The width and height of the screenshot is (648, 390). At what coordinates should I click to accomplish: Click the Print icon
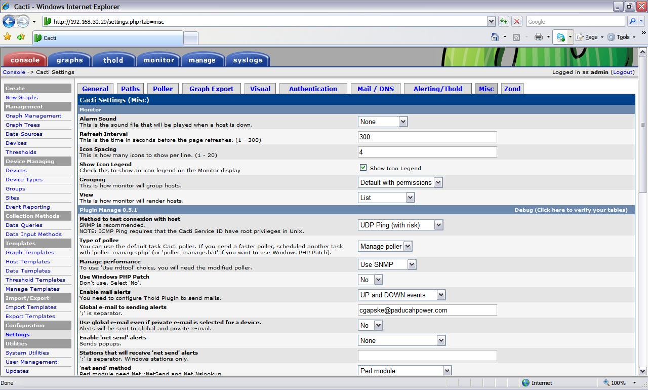(x=539, y=37)
